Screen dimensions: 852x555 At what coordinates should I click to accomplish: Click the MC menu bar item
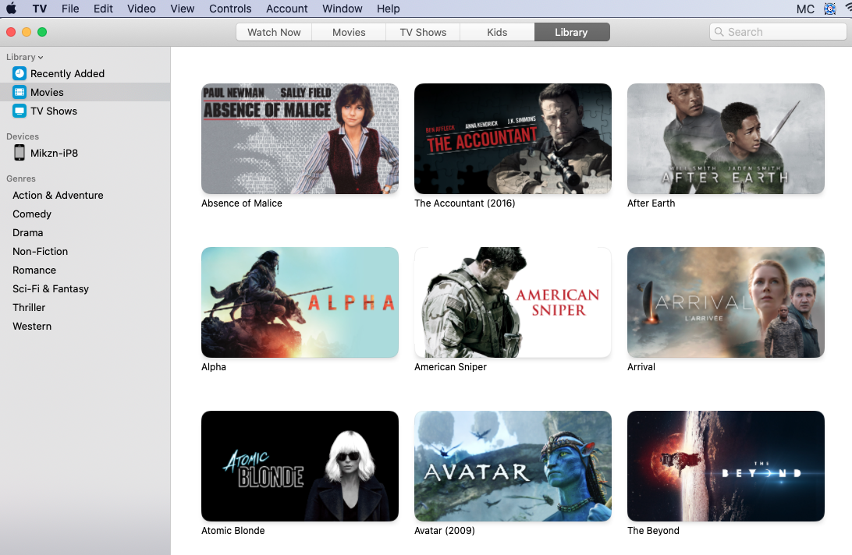(x=805, y=9)
